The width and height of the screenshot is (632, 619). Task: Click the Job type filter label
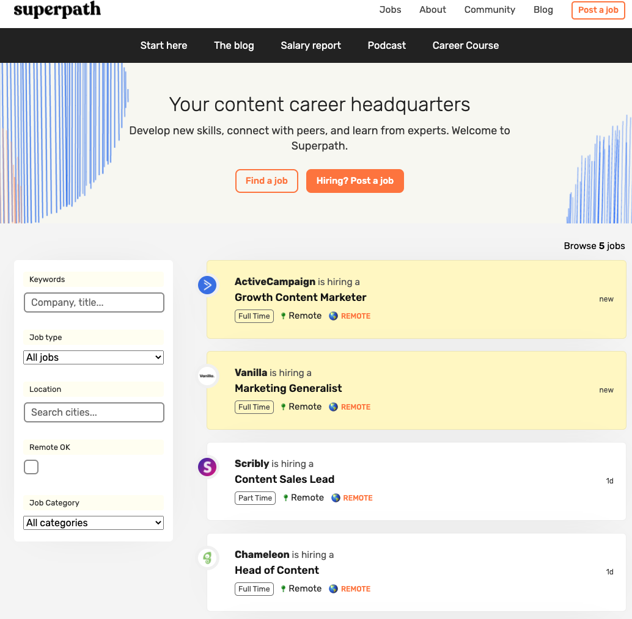tap(46, 337)
